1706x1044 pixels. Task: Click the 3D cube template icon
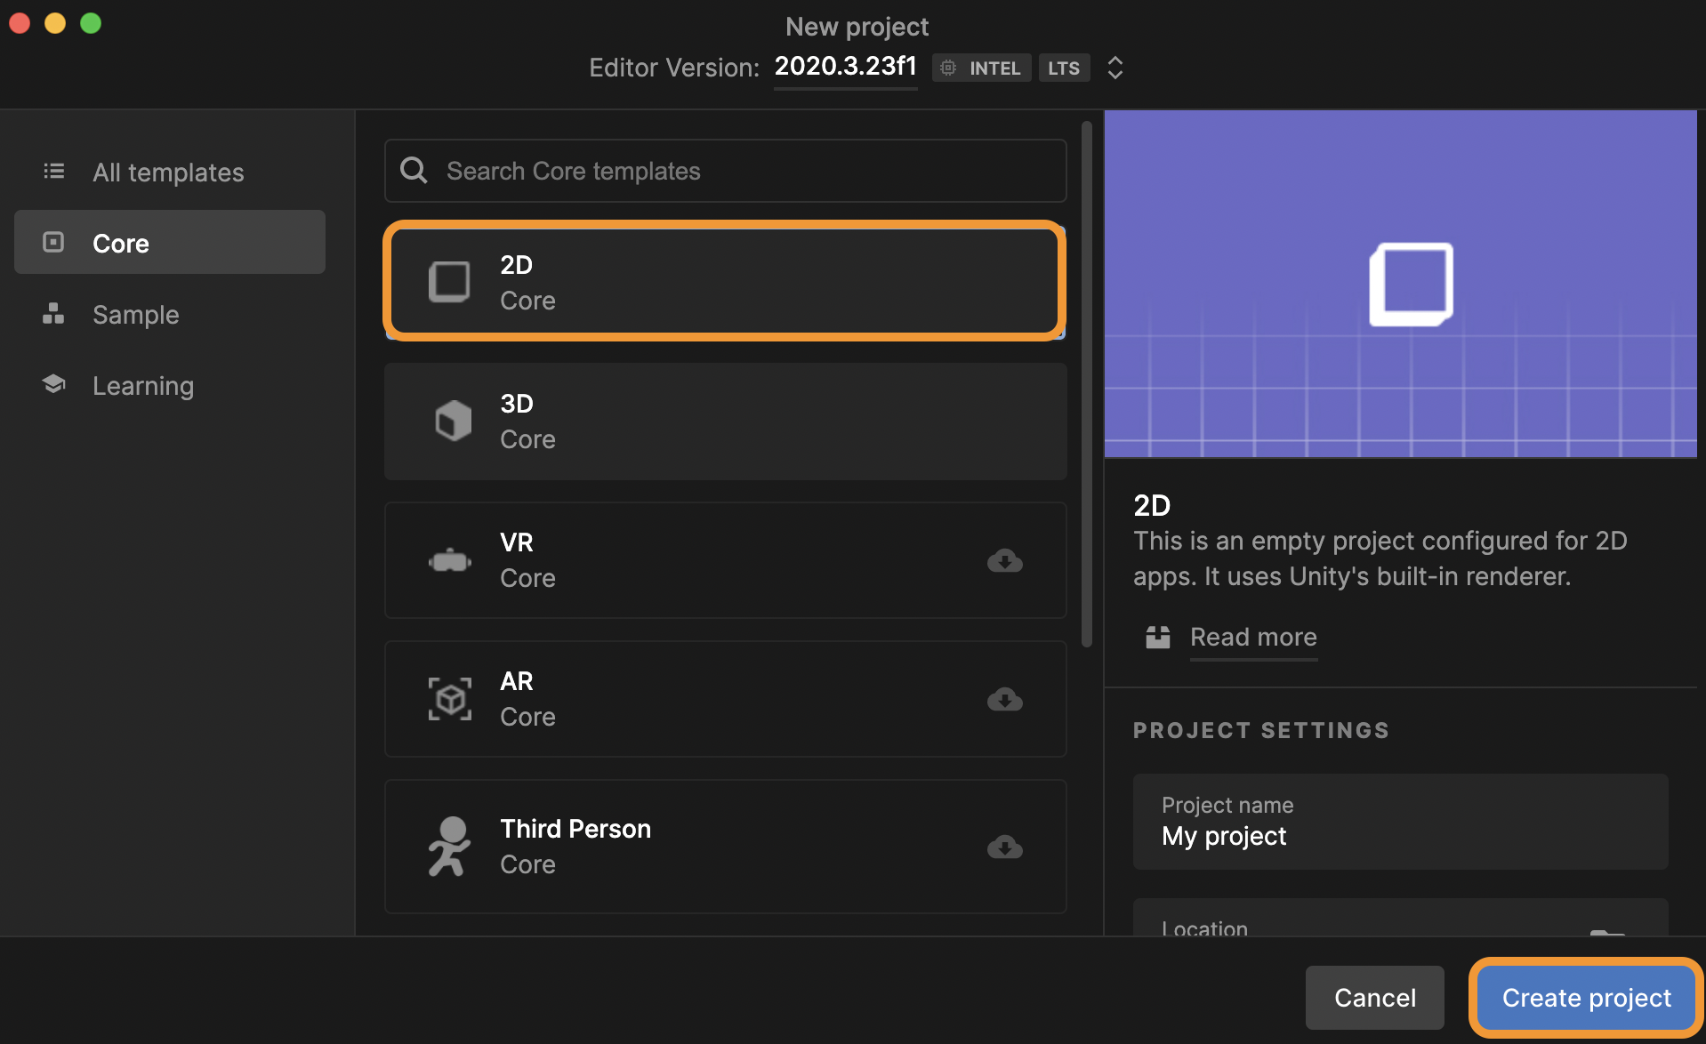click(453, 421)
